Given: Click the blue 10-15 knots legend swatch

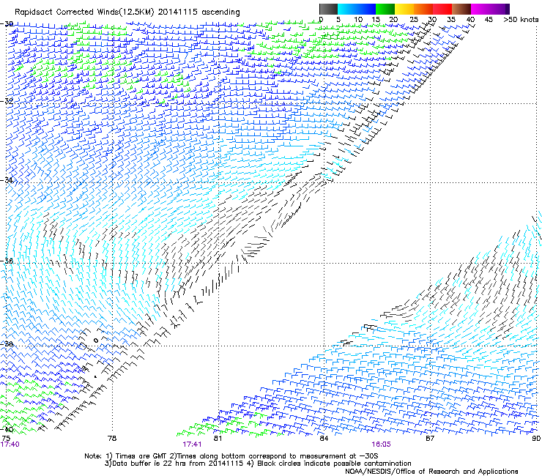Looking at the screenshot, I should coord(366,9).
